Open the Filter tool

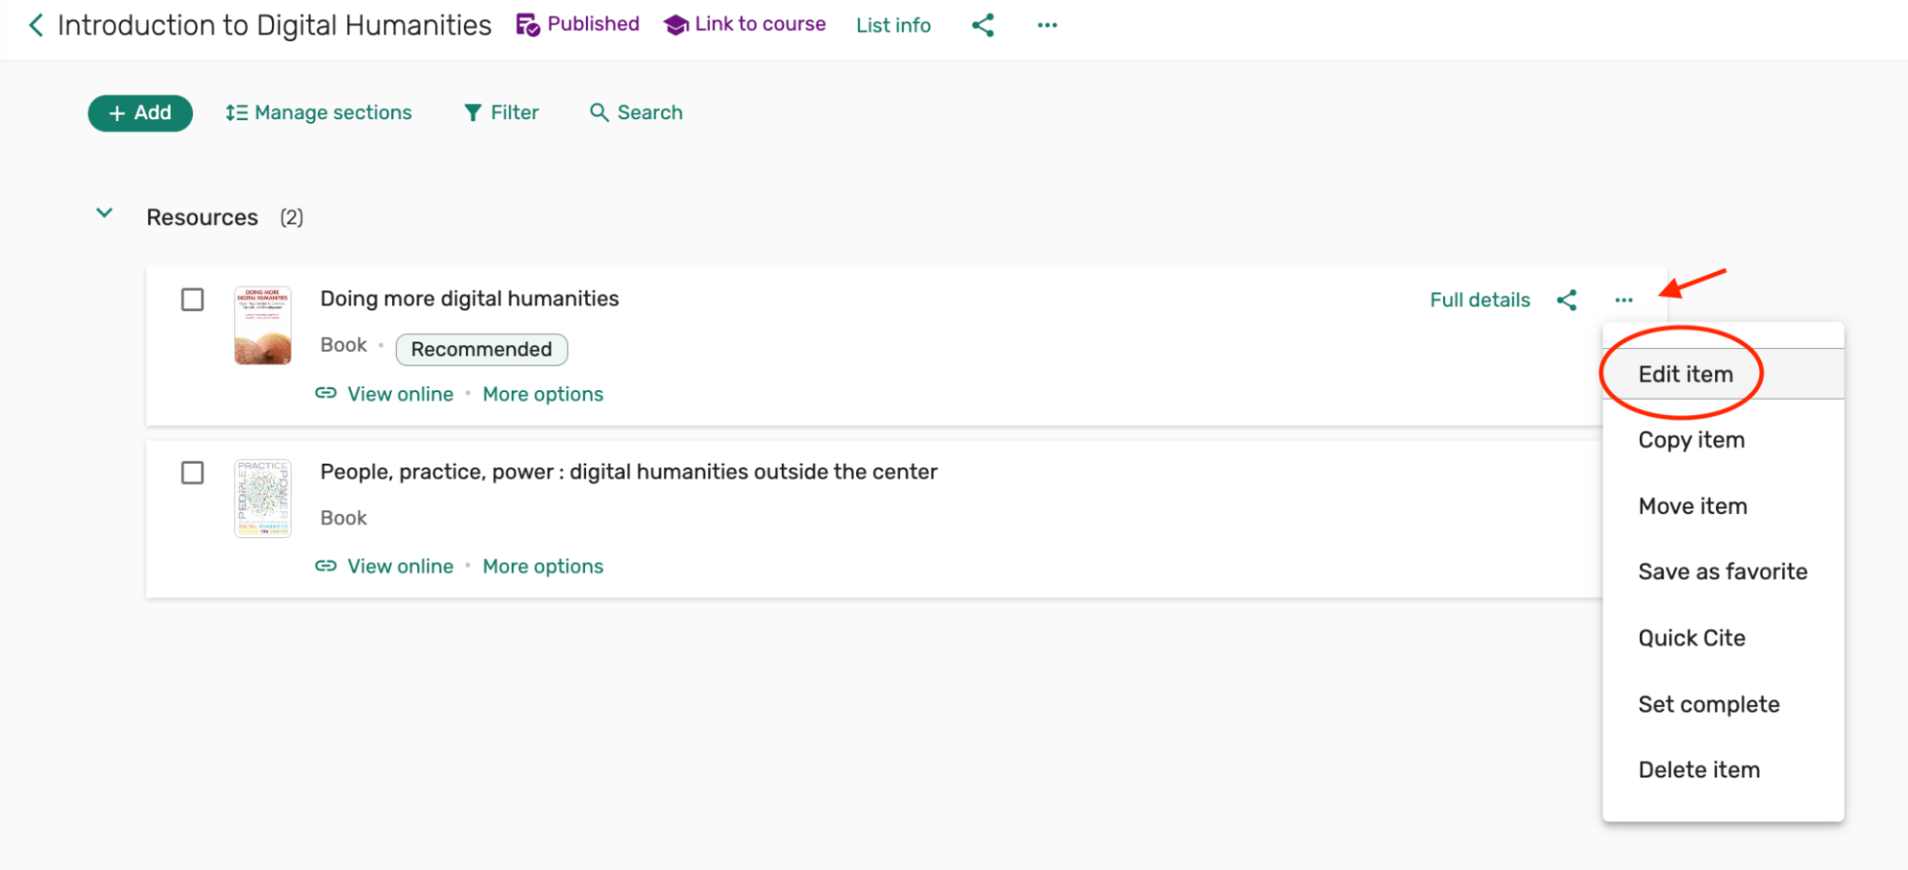(x=501, y=113)
